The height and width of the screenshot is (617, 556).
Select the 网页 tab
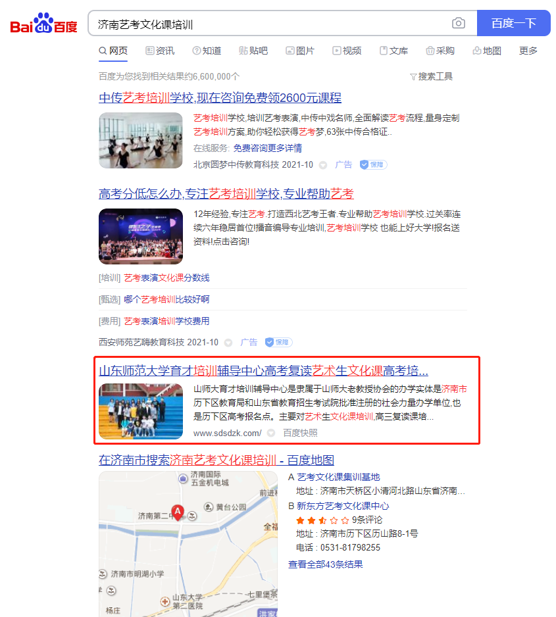[x=113, y=51]
